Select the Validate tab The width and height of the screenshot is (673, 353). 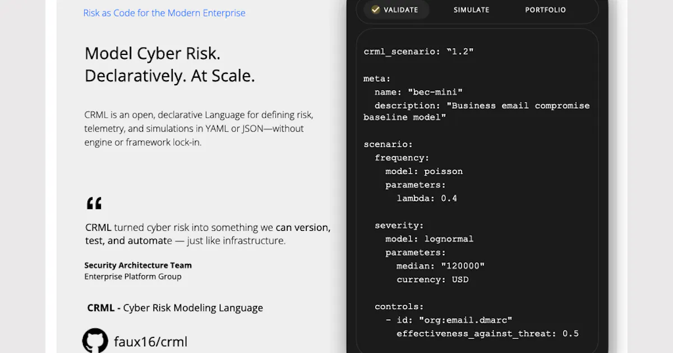click(x=396, y=10)
